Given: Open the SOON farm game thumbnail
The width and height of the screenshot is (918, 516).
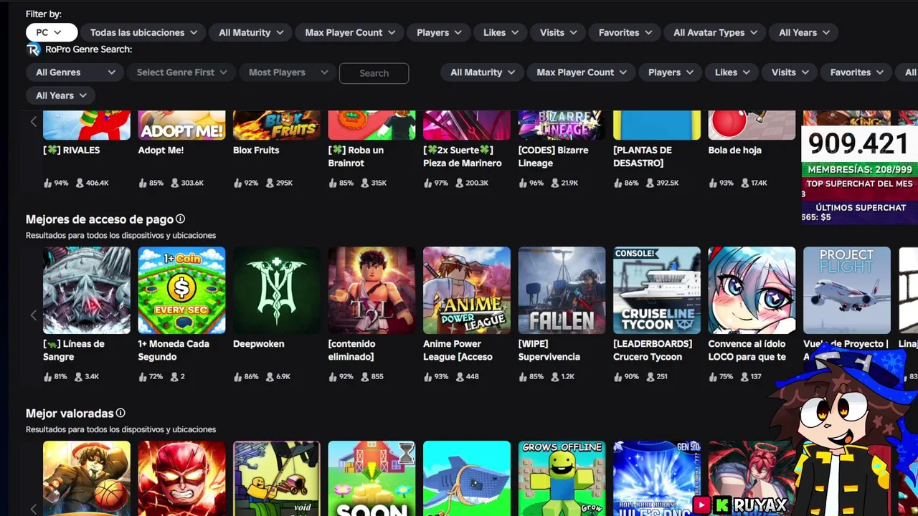Looking at the screenshot, I should (372, 478).
